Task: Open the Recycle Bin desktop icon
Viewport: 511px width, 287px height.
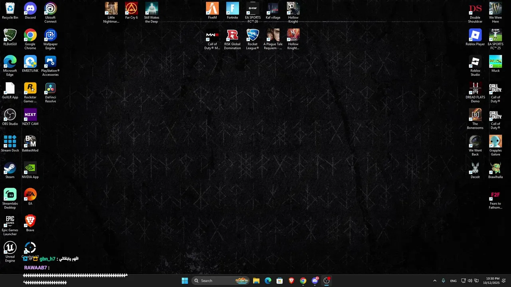Action: click(x=10, y=11)
